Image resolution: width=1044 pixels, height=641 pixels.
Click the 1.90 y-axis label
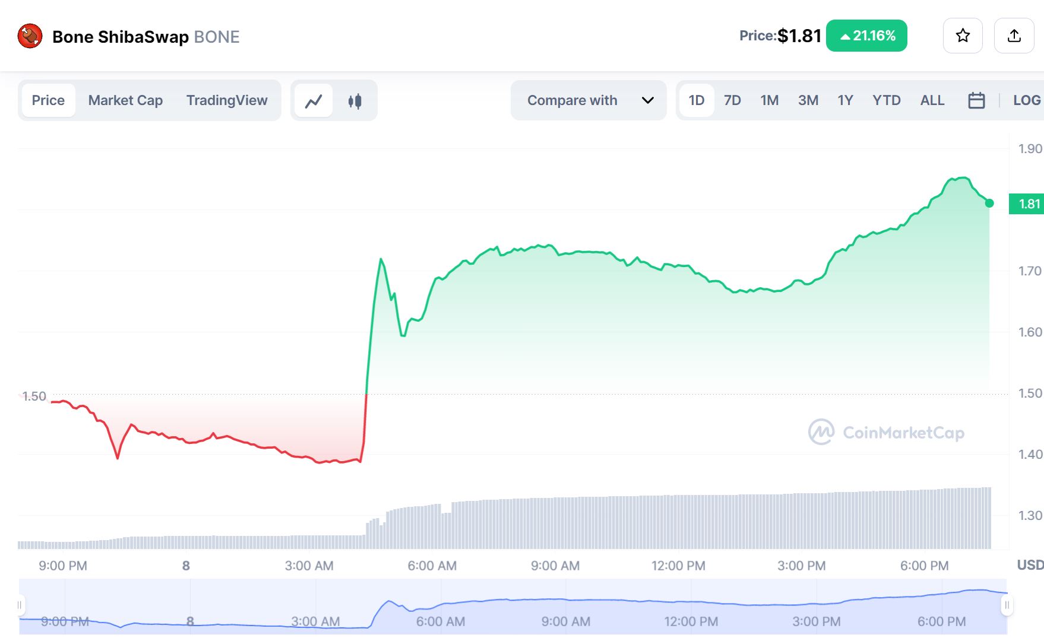pyautogui.click(x=1030, y=149)
